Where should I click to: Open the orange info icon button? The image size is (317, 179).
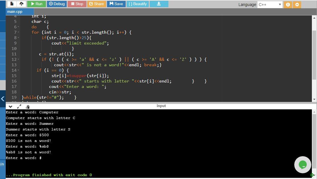coord(288,5)
